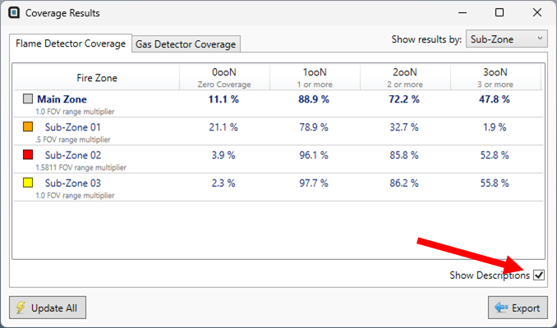Minimize the Coverage Results window
557x328 pixels.
coord(463,14)
